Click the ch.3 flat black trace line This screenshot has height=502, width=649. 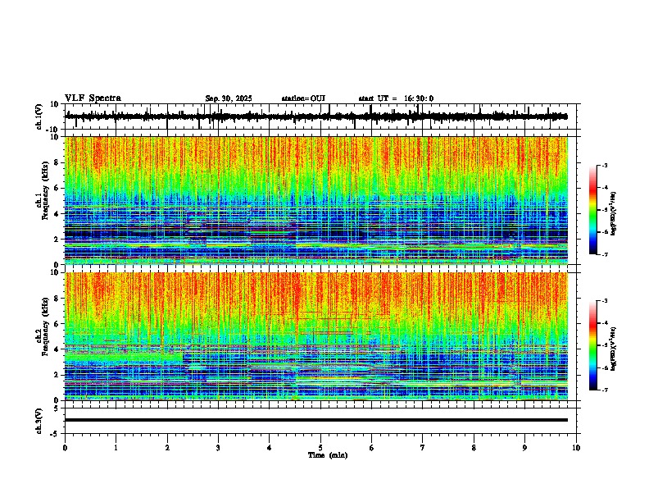315,420
